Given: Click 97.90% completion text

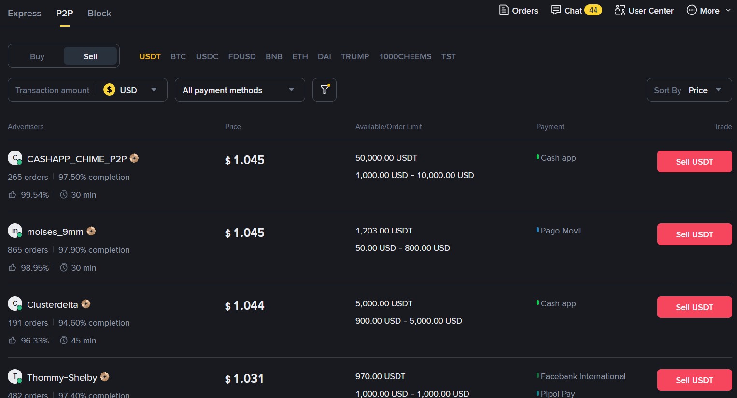Looking at the screenshot, I should click(x=94, y=250).
